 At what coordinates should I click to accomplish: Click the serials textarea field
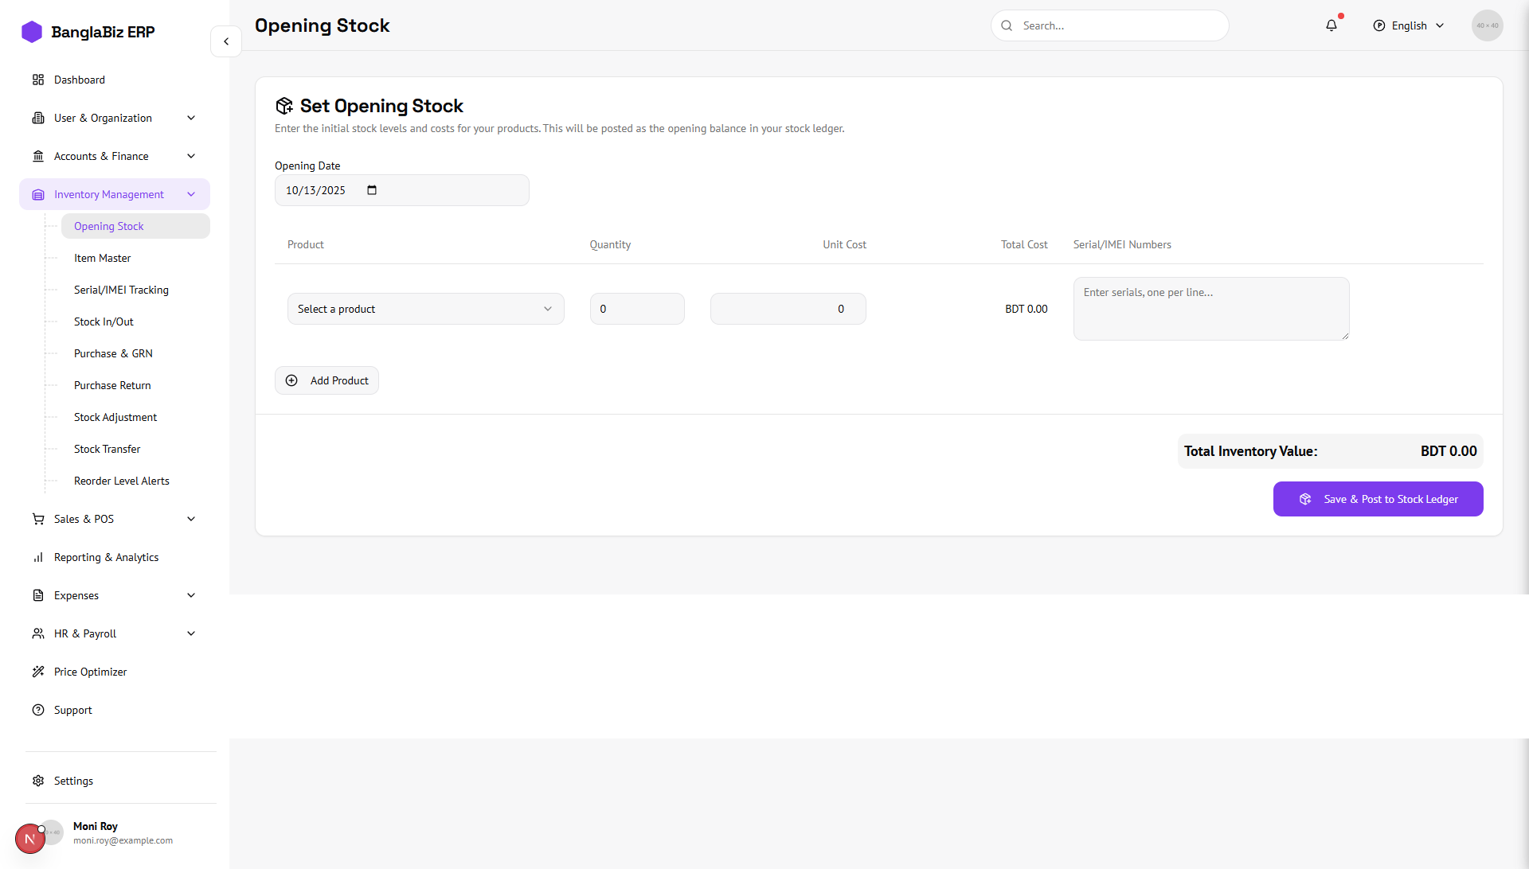(x=1210, y=309)
